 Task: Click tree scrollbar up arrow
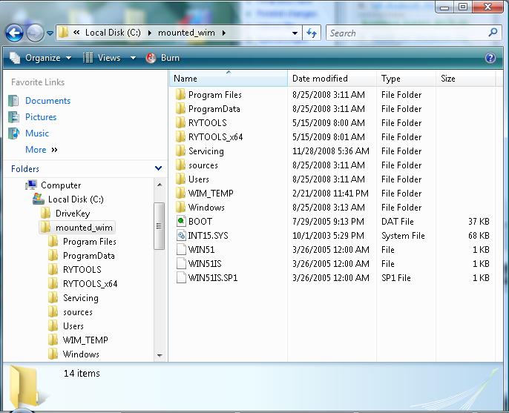[x=159, y=185]
